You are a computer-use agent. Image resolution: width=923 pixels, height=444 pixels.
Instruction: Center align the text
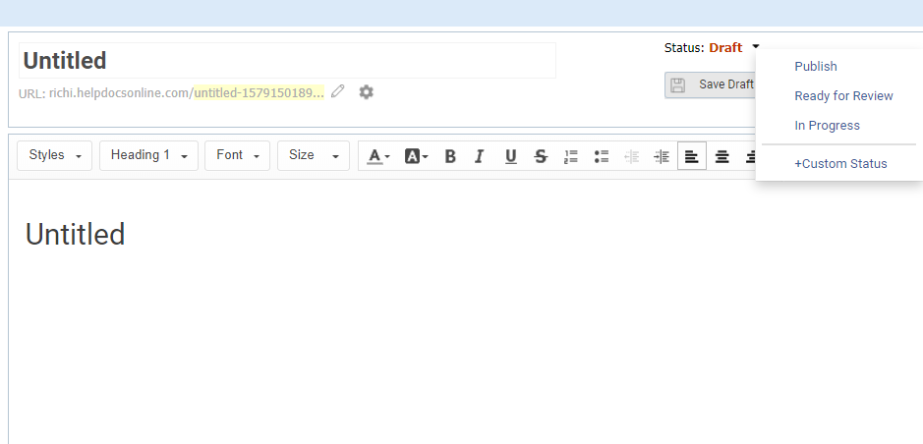tap(722, 156)
